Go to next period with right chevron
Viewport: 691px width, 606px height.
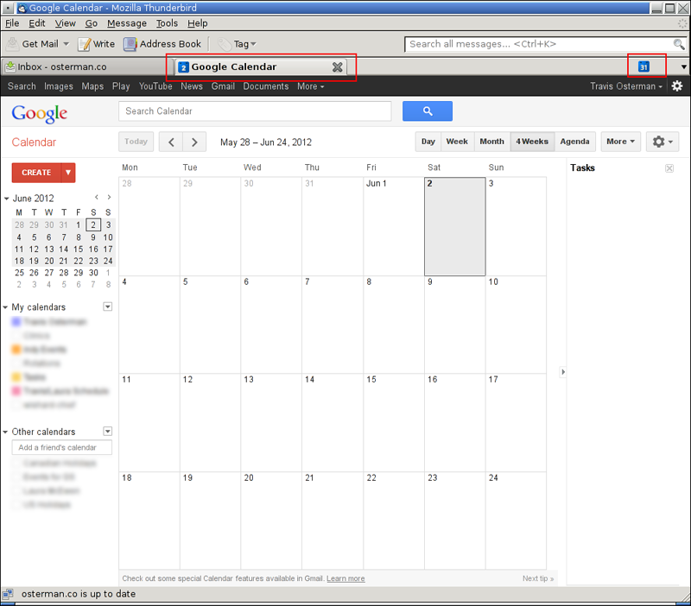pos(194,142)
